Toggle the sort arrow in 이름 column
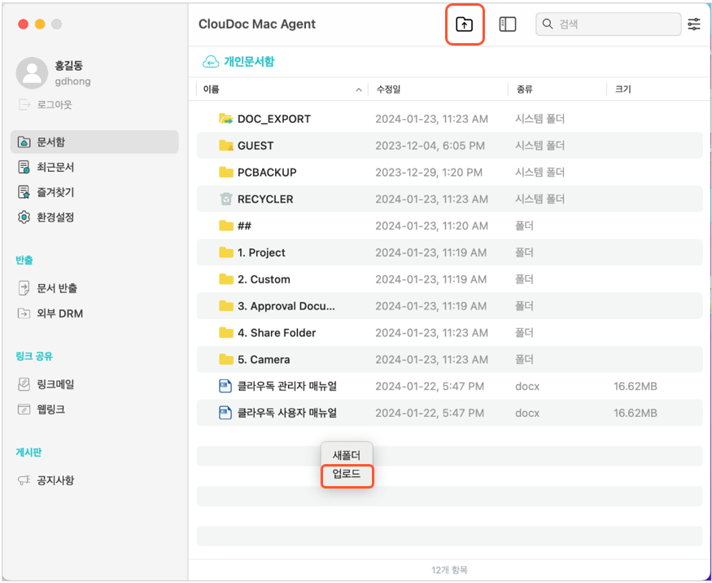 359,90
